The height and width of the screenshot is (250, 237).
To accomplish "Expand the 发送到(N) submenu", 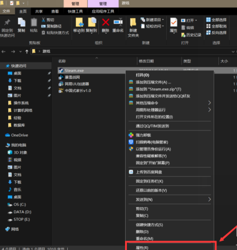I will pyautogui.click(x=169, y=200).
